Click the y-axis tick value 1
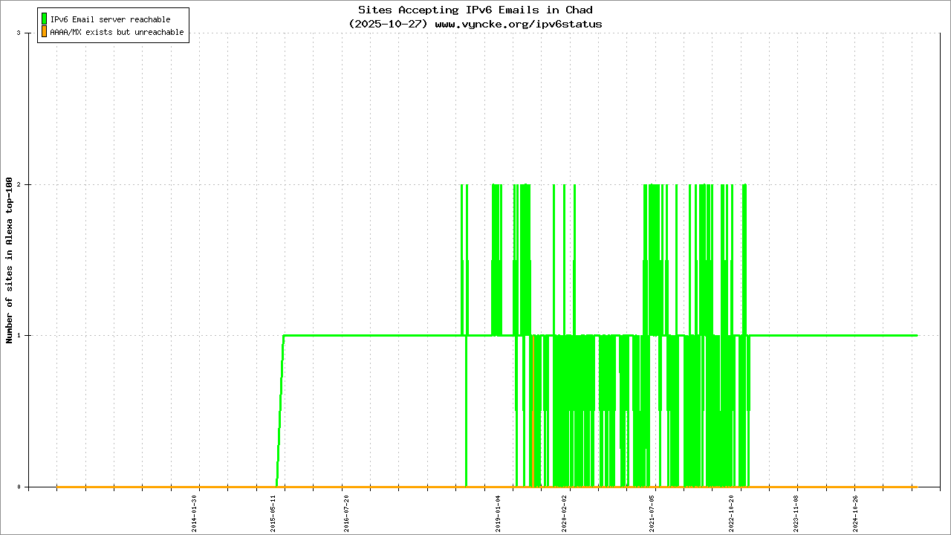 pyautogui.click(x=27, y=336)
